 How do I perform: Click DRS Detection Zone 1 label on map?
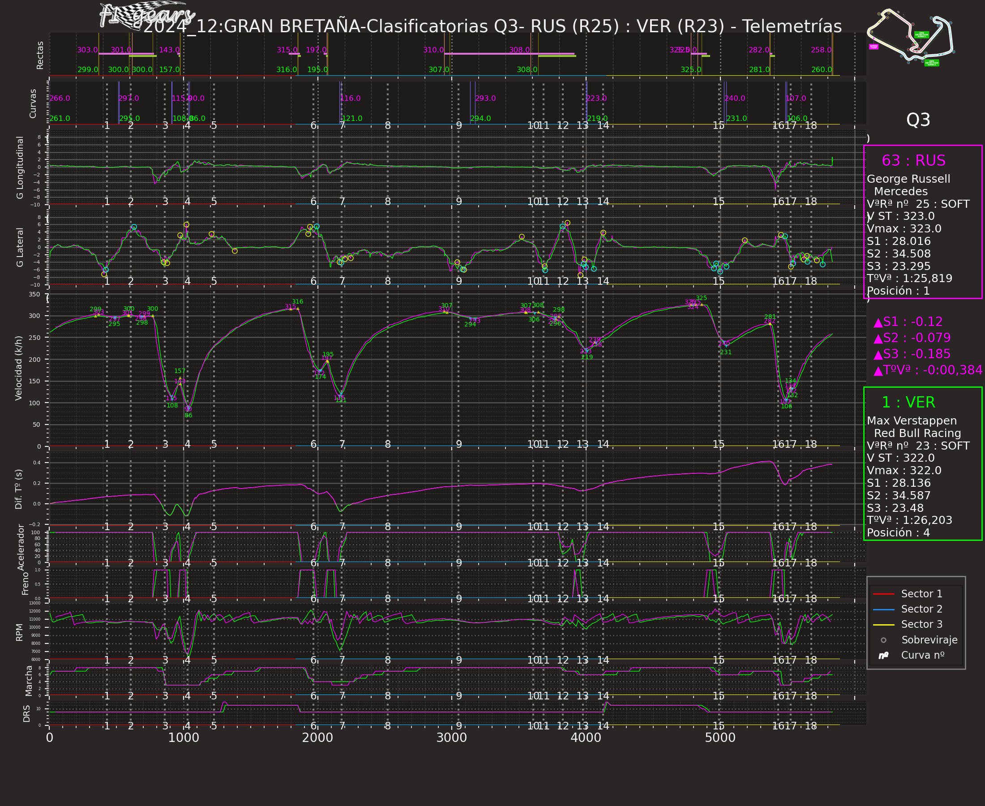921,35
